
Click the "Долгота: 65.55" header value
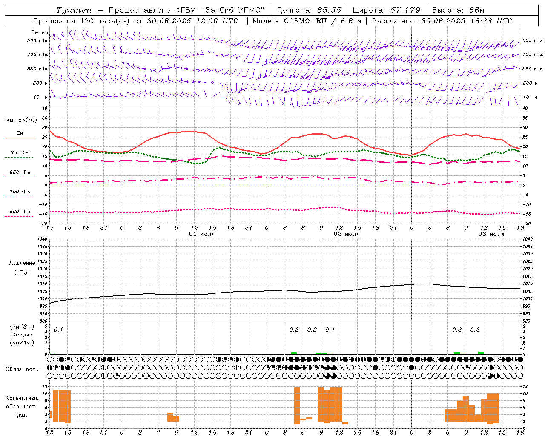(x=309, y=10)
